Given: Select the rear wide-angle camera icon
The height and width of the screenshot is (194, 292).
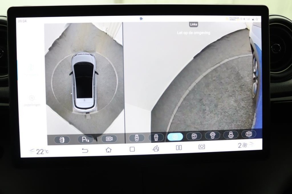Looking at the screenshot, I should point(231,135).
